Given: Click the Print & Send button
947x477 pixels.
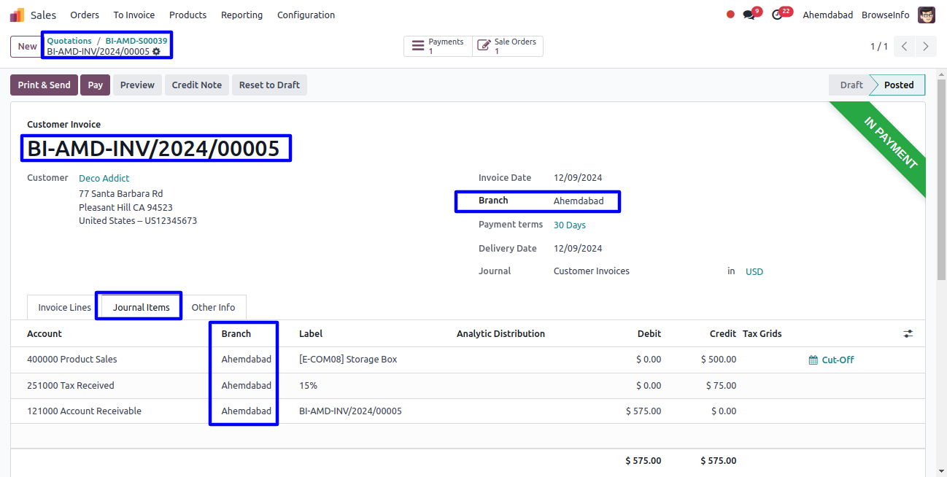Looking at the screenshot, I should [44, 85].
